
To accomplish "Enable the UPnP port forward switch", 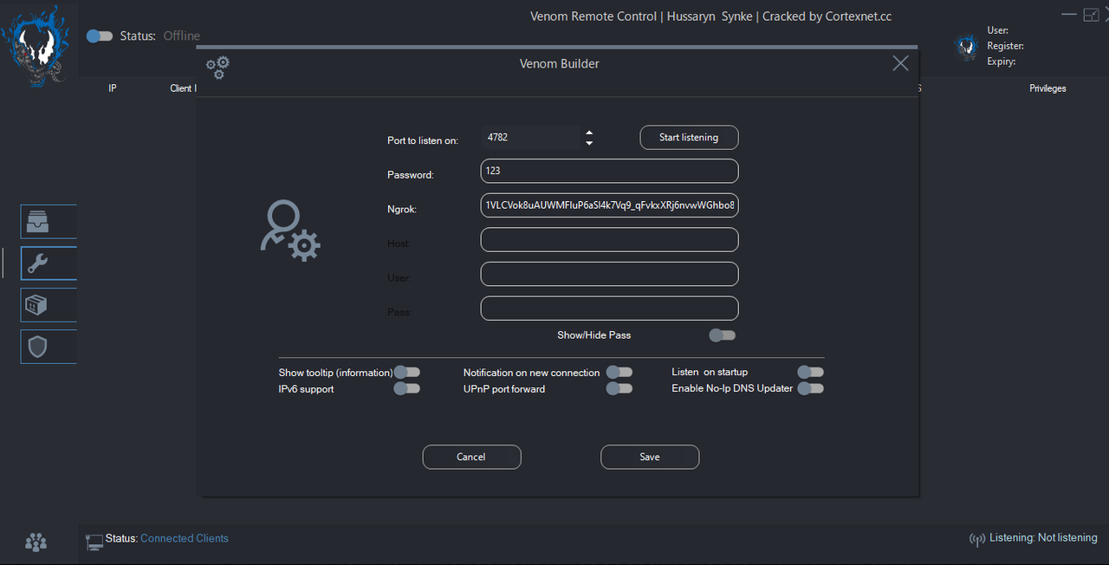I will click(619, 389).
